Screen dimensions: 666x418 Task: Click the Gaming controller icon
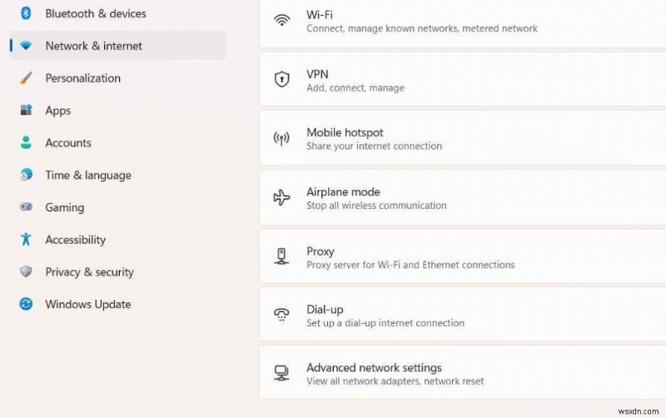[x=26, y=207]
